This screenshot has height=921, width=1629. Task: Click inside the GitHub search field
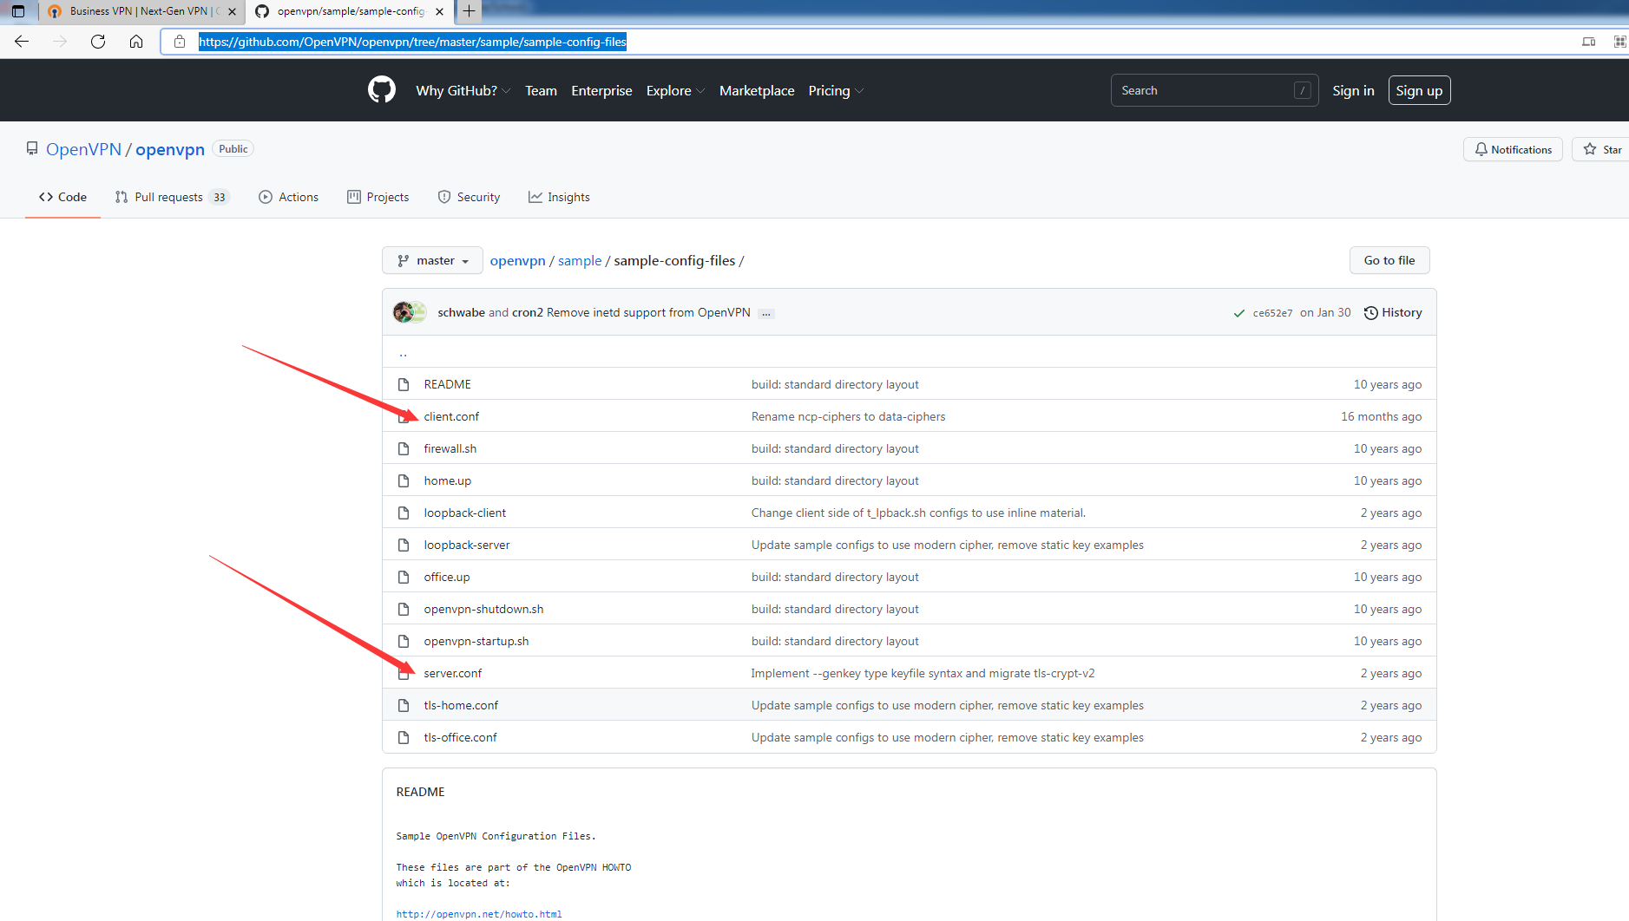click(1206, 89)
